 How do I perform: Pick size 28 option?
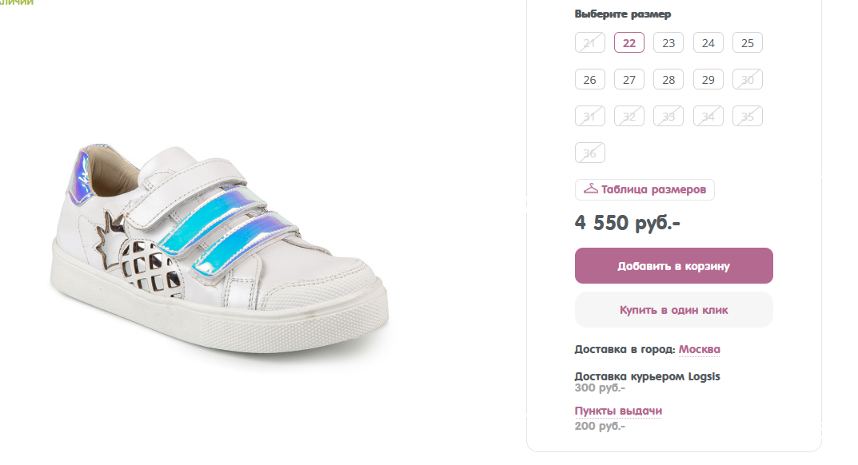coord(668,80)
